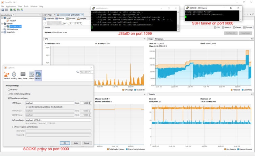Toggle Use the same proxy settings for all protocols
255x156 pixels.
point(27,107)
